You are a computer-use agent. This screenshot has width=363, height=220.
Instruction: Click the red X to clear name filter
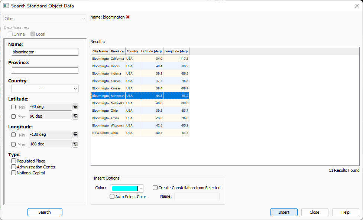tap(128, 17)
